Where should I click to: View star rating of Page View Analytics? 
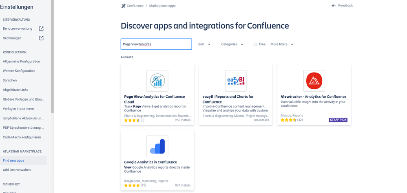132,120
